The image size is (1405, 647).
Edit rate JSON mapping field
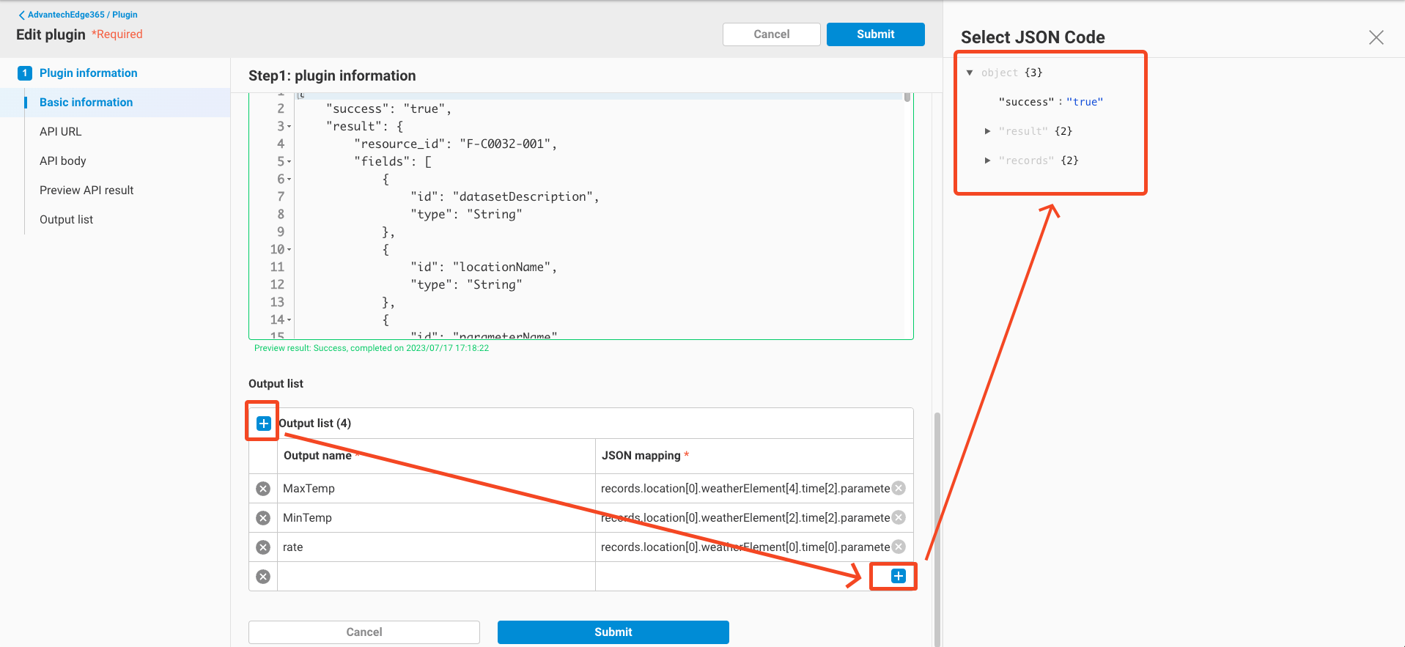[745, 547]
